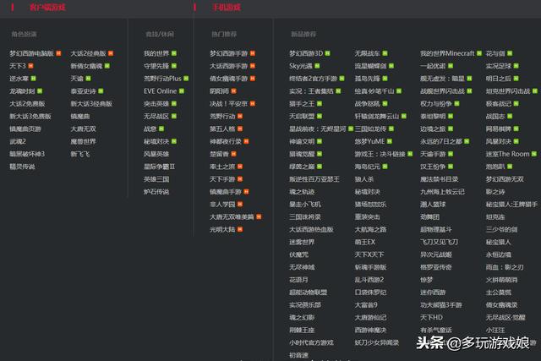Click the green badge beside 悠梦YuME

point(390,141)
